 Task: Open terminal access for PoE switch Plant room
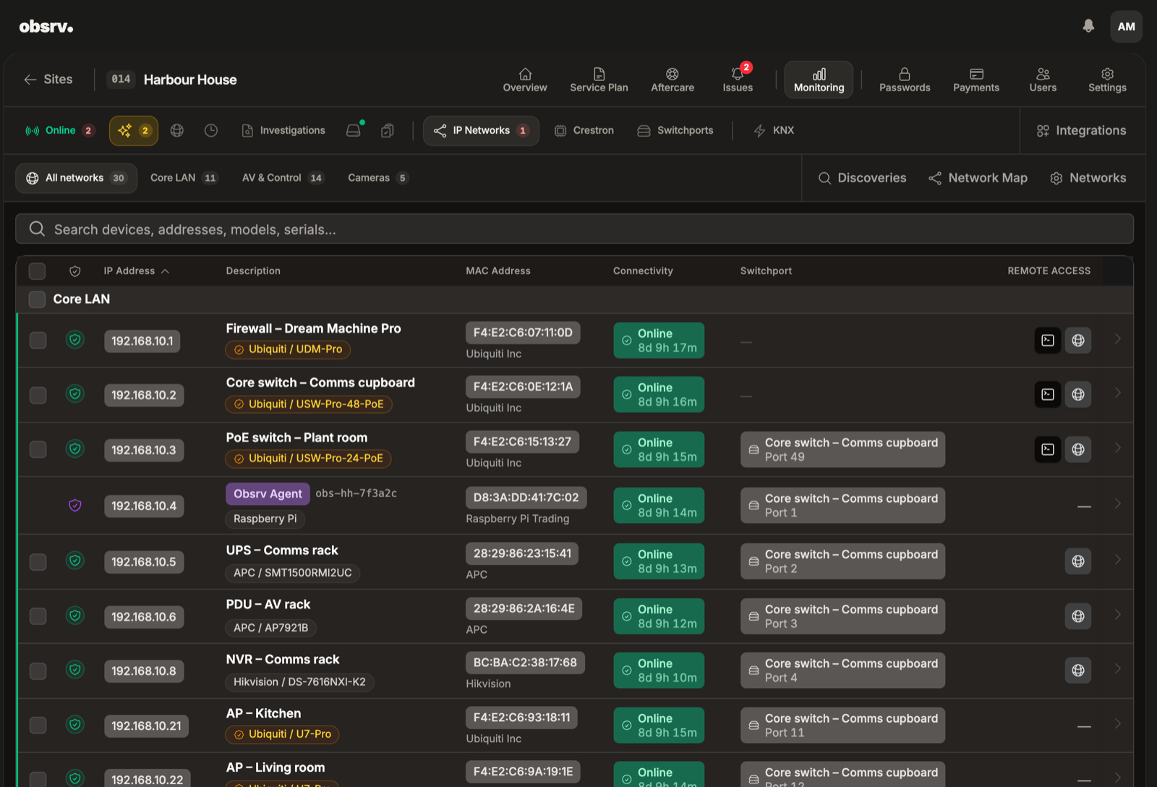[1048, 449]
